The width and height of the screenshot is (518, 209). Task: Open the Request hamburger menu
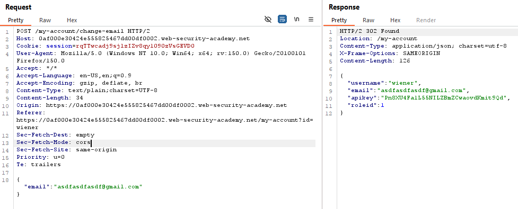coord(311,20)
